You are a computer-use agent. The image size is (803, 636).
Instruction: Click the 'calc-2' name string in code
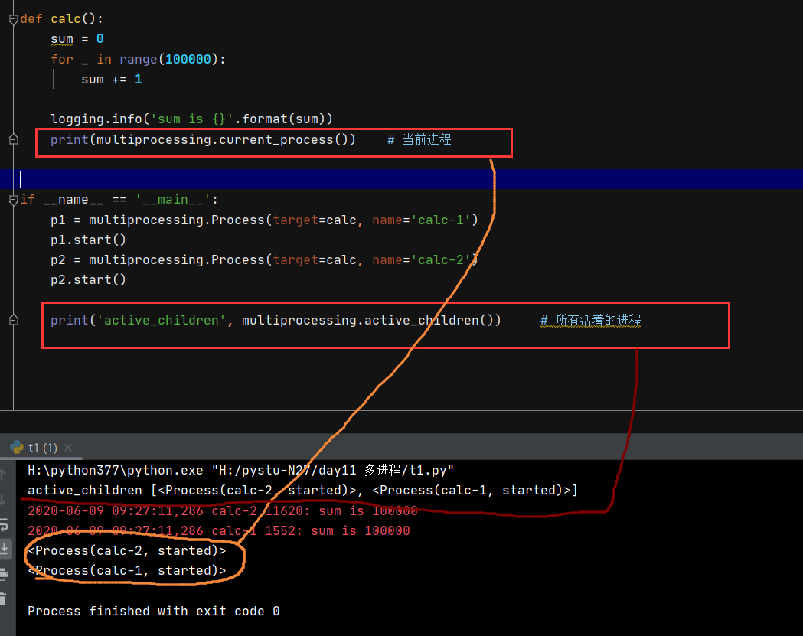click(441, 259)
